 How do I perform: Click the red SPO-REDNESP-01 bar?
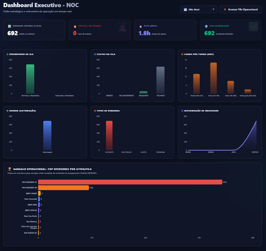point(130,182)
